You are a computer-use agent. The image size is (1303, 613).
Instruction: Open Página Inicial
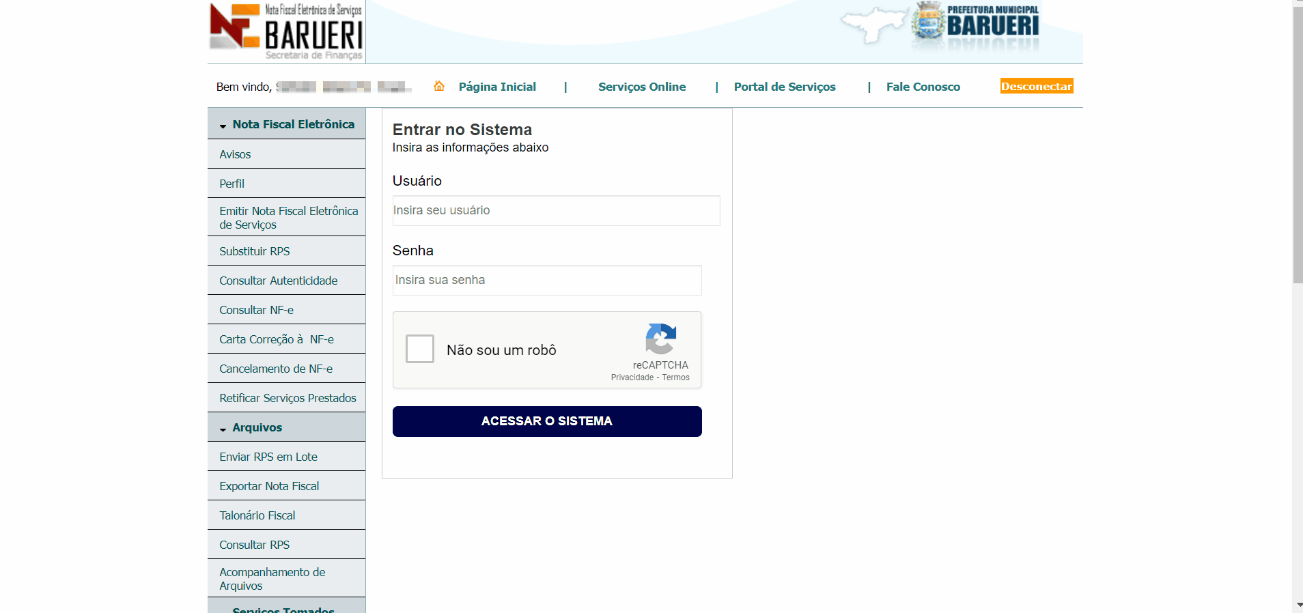coord(497,87)
